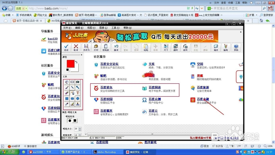Screen dimensions: 275x155
Task: Click the 另存为 save-as toolbar icon
Action: [86, 47]
